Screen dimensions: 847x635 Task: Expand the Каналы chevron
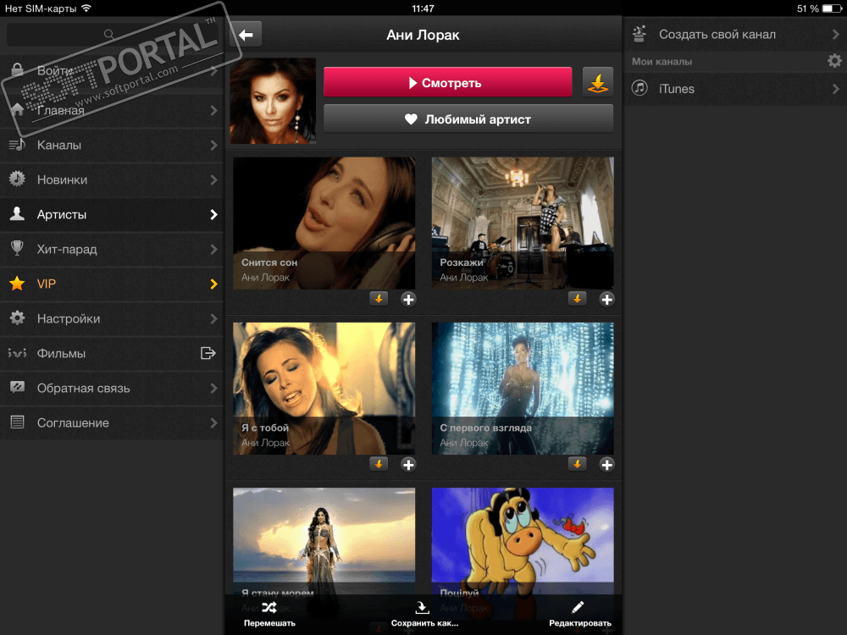tap(214, 146)
